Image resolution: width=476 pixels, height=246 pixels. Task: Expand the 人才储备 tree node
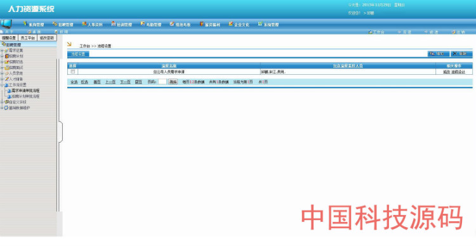click(2, 79)
